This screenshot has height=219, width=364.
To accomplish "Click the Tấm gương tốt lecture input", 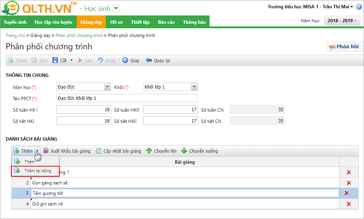I will [185, 193].
